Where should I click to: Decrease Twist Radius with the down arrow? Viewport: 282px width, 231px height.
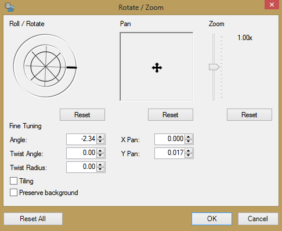click(100, 169)
